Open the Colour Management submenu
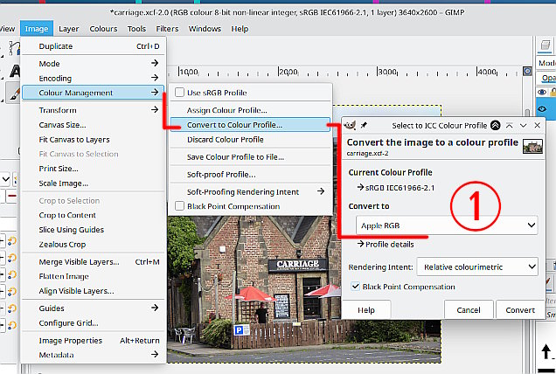 pos(94,93)
